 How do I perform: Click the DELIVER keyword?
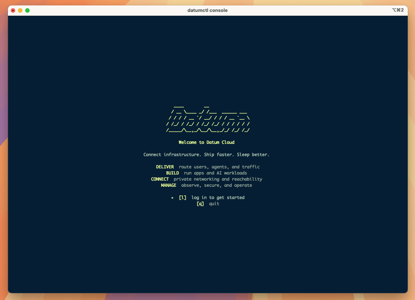(165, 167)
